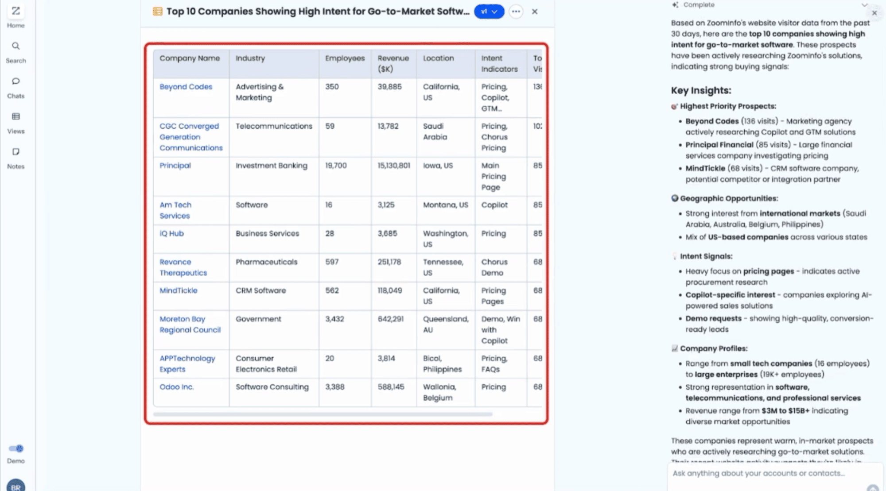
Task: Click the horizontal table scrollbar
Action: point(323,414)
